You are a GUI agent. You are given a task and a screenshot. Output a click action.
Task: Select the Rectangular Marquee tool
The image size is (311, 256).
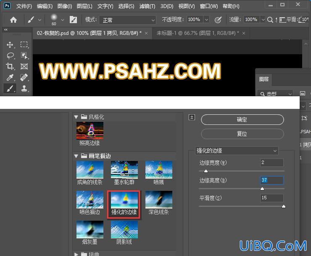click(x=24, y=45)
